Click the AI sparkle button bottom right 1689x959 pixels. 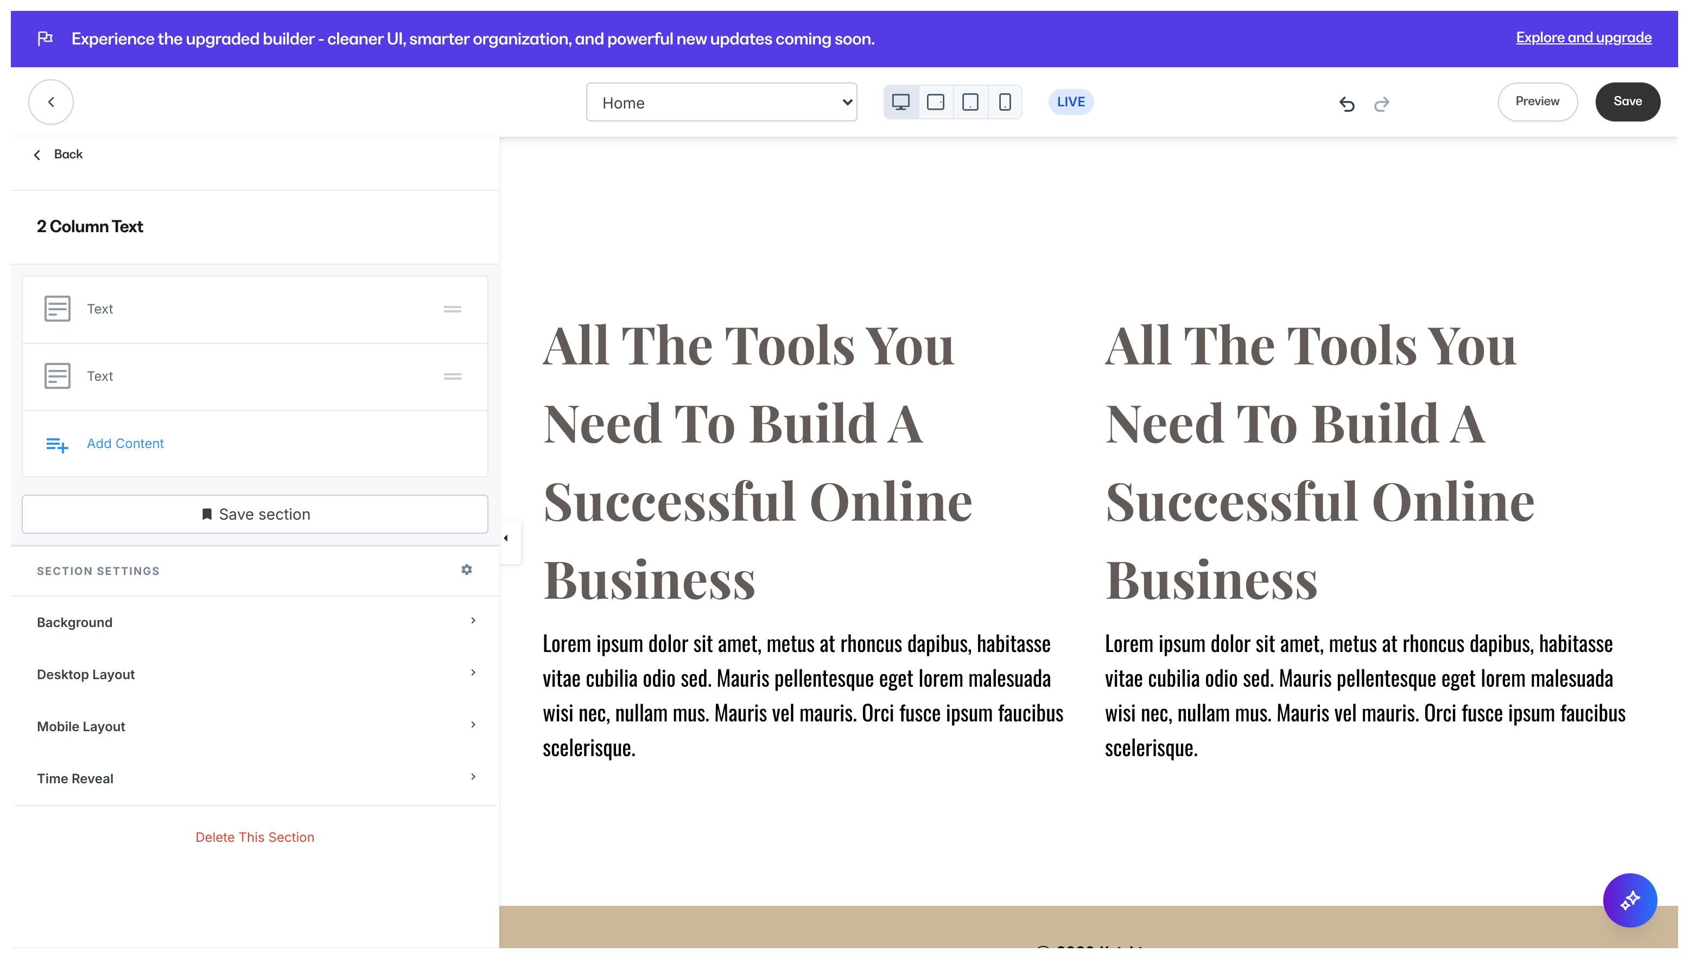(x=1630, y=900)
